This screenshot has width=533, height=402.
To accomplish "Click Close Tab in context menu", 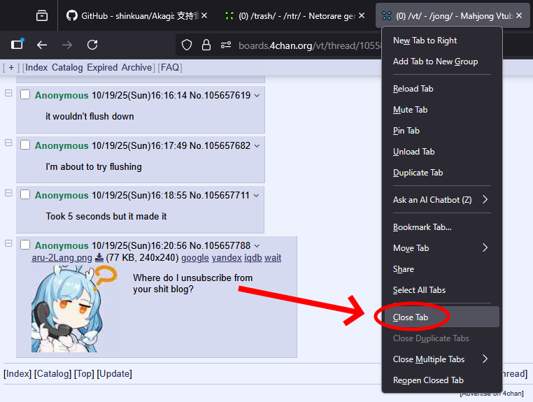I will tap(442, 317).
